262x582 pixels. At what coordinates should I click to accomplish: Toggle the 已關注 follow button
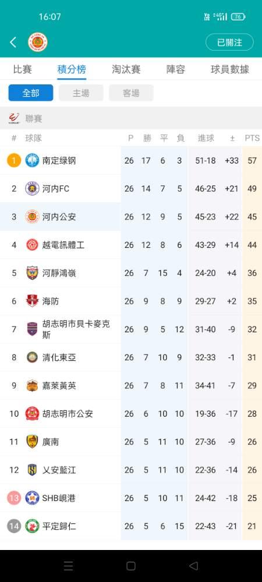click(229, 42)
